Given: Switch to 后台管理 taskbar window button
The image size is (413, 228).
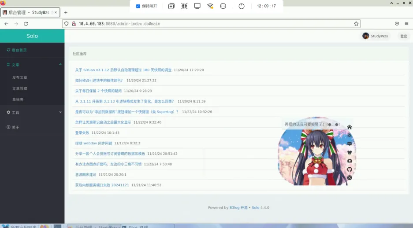Looking at the screenshot, I should click(93, 226).
